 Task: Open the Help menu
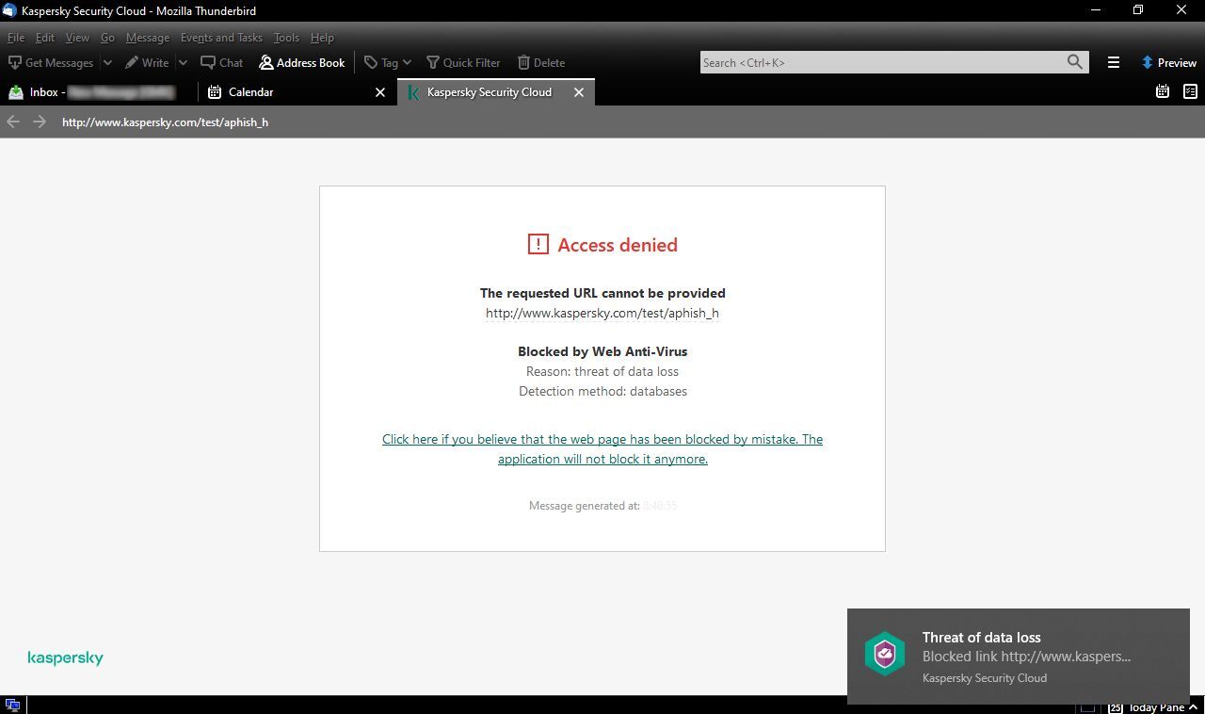[x=322, y=38]
